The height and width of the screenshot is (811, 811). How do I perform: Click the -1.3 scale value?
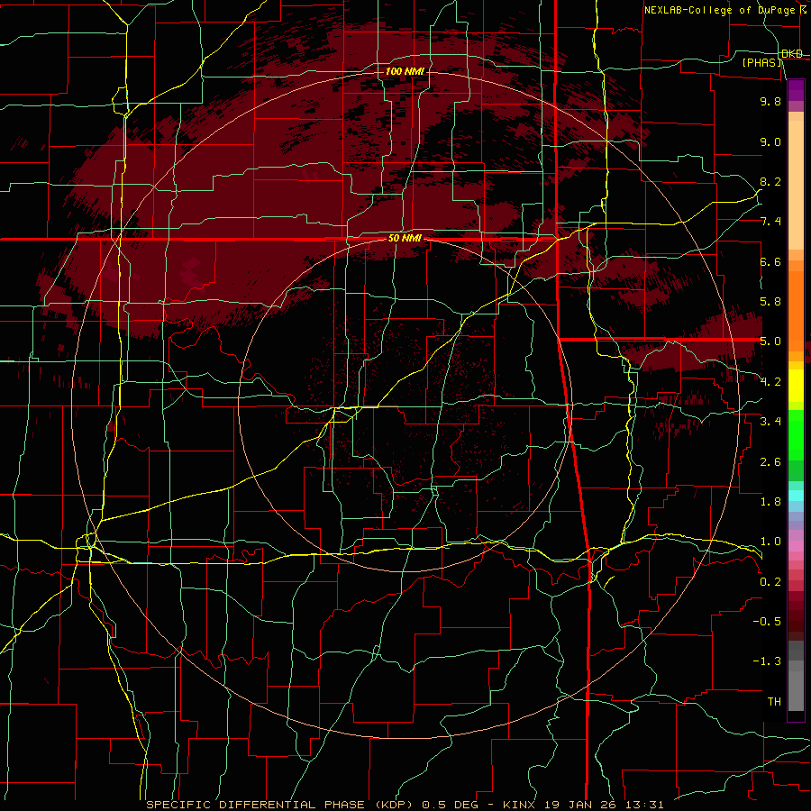click(767, 661)
